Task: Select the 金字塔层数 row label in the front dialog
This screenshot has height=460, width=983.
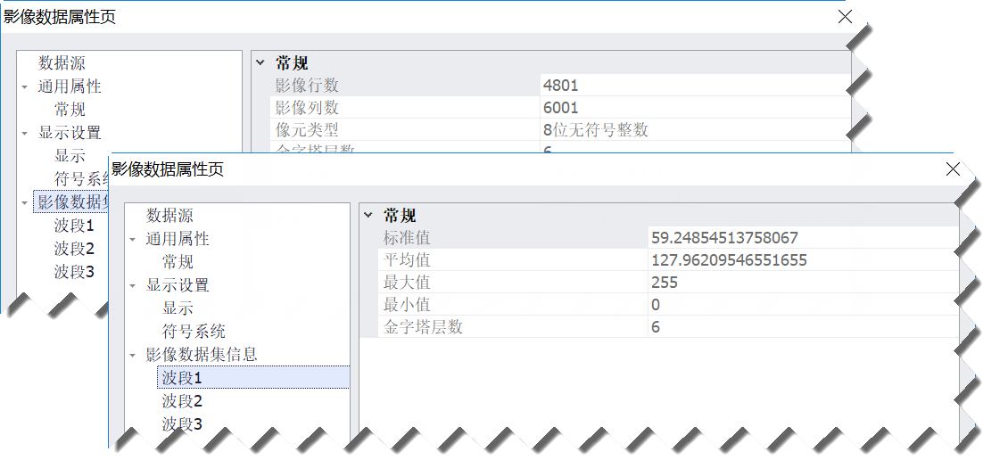Action: coord(423,327)
